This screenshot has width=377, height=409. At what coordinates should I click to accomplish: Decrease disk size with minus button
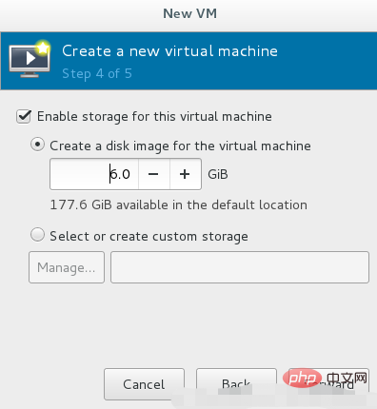pyautogui.click(x=153, y=174)
